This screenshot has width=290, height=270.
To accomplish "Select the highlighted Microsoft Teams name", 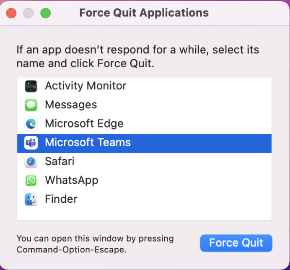I will pyautogui.click(x=88, y=143).
